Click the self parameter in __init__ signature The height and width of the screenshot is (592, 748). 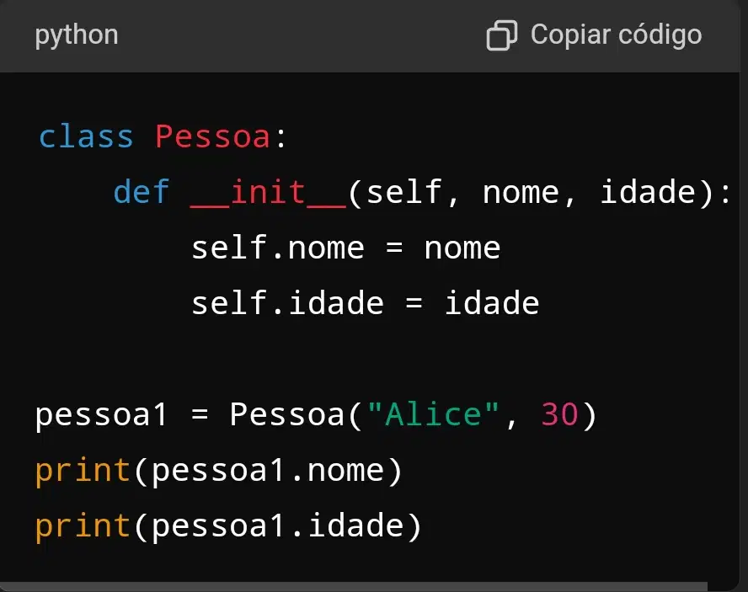point(404,192)
